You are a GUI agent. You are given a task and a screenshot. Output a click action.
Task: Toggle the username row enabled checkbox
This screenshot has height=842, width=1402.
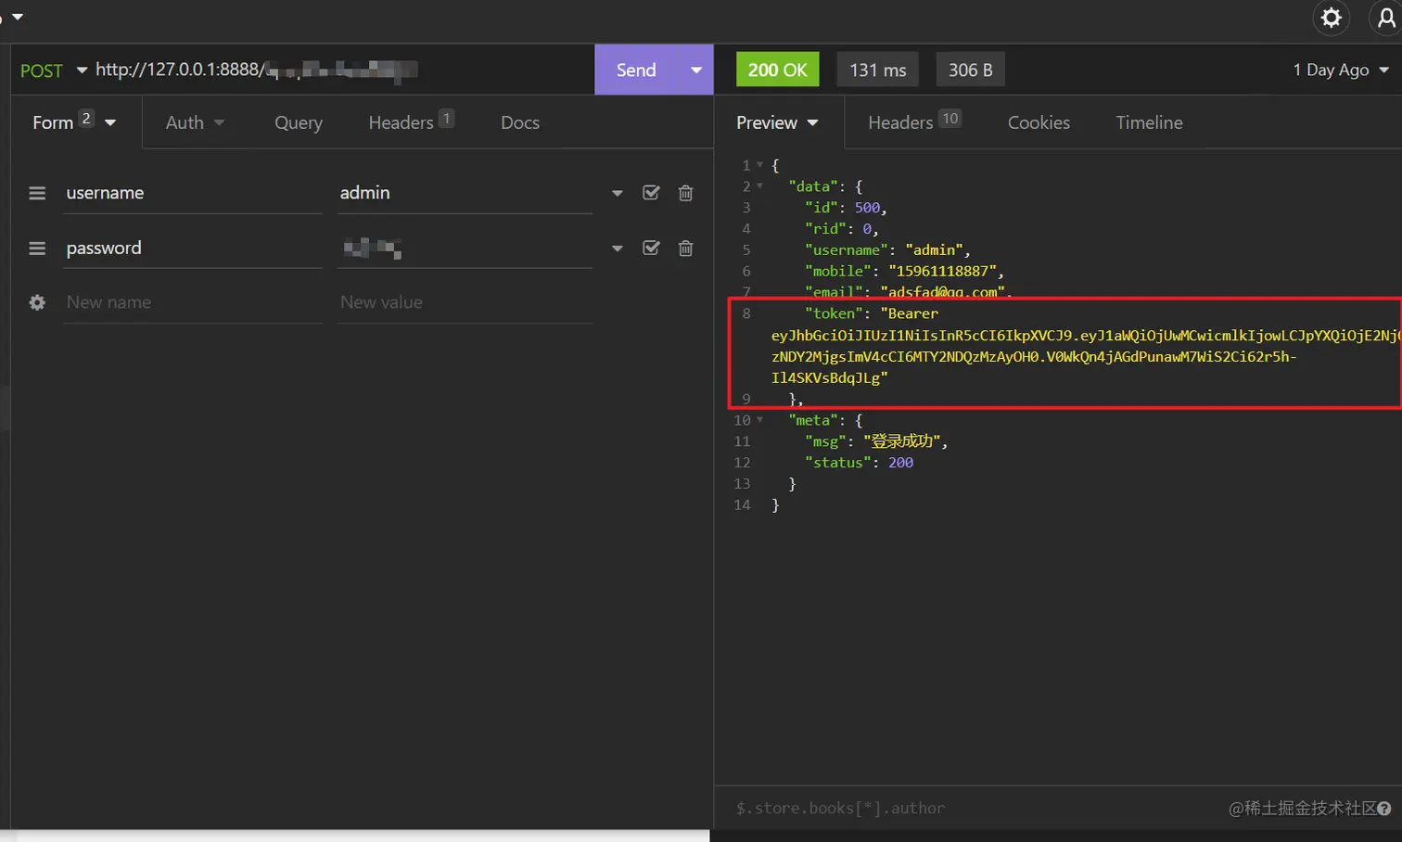pyautogui.click(x=651, y=193)
